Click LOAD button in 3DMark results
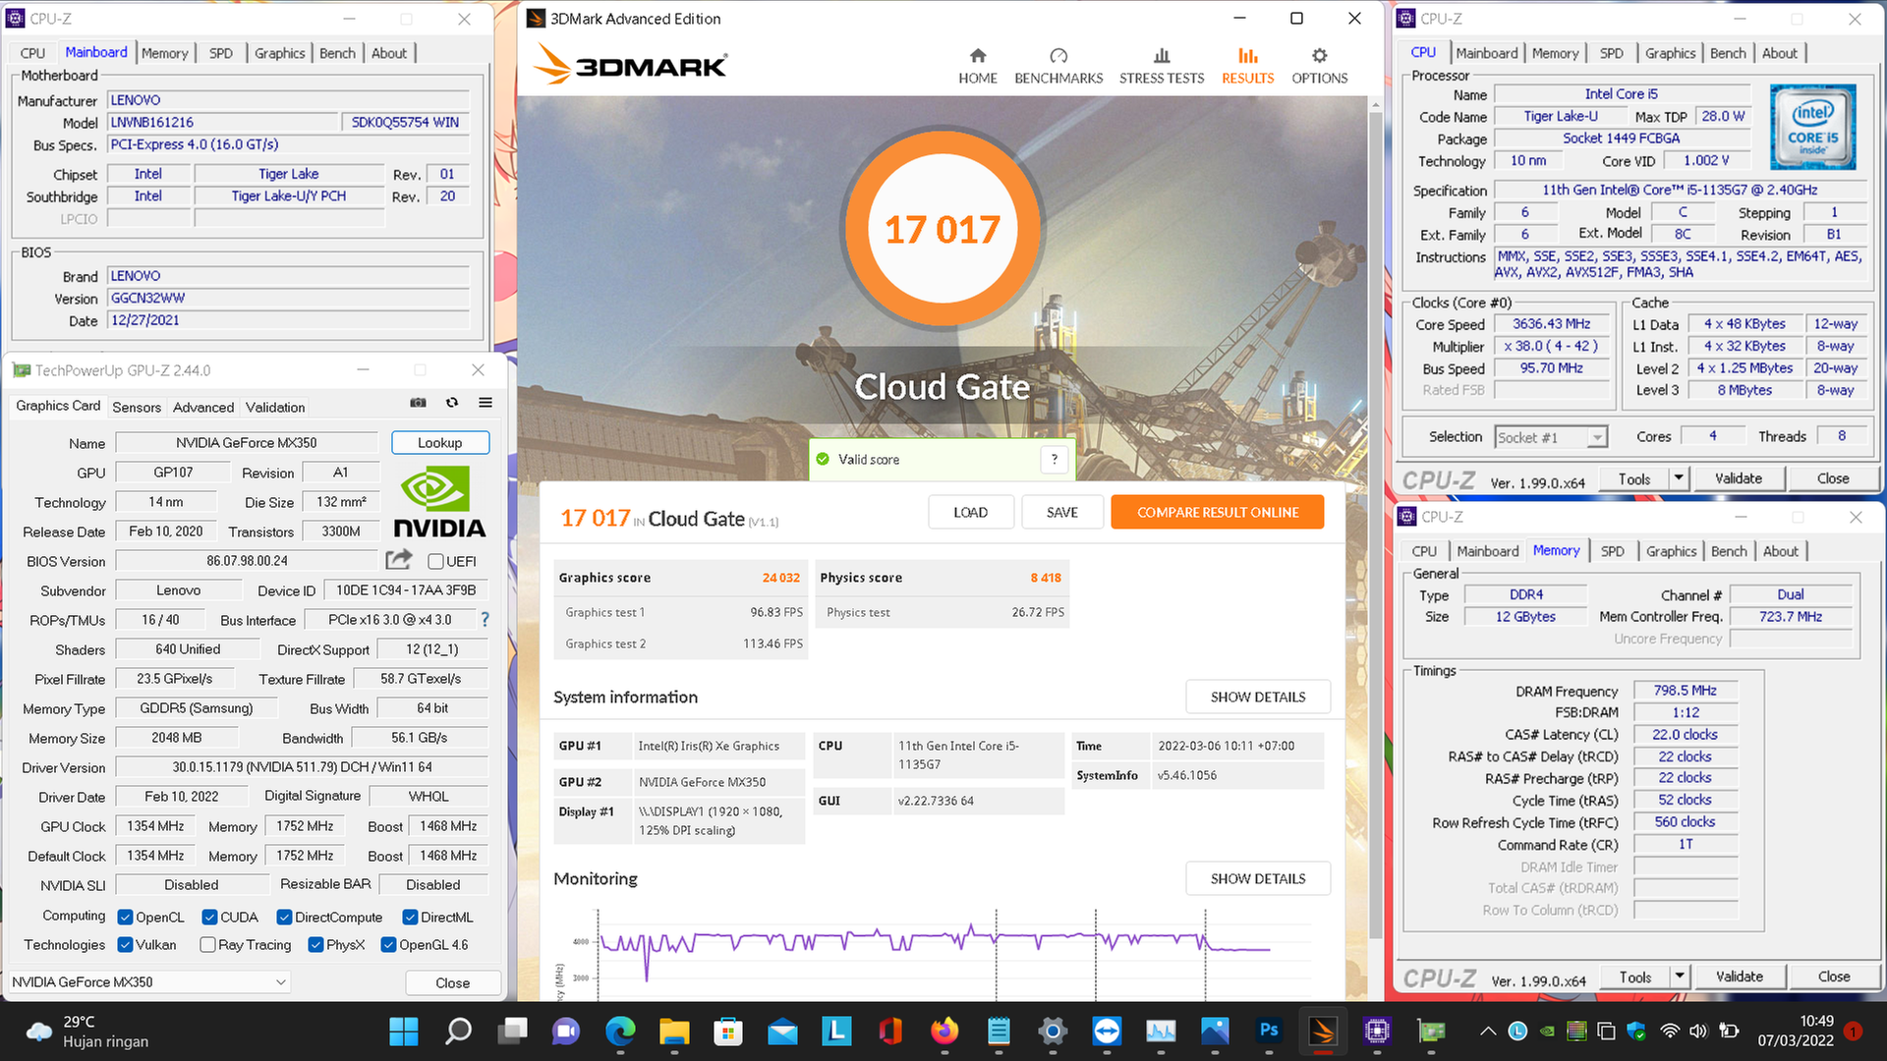 970,512
